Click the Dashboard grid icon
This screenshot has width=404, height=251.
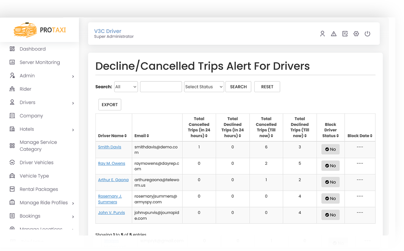(x=12, y=49)
